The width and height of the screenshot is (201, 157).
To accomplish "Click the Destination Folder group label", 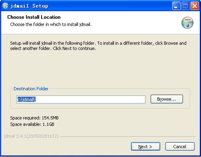I will pyautogui.click(x=31, y=89).
